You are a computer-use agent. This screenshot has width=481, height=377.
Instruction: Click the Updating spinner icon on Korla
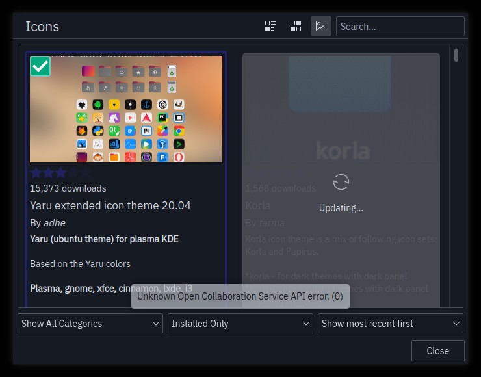point(341,182)
